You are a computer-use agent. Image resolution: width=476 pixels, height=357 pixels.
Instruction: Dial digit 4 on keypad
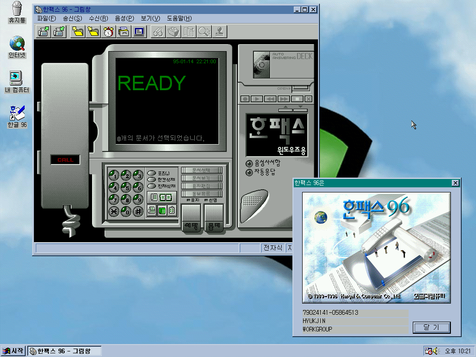pyautogui.click(x=114, y=187)
